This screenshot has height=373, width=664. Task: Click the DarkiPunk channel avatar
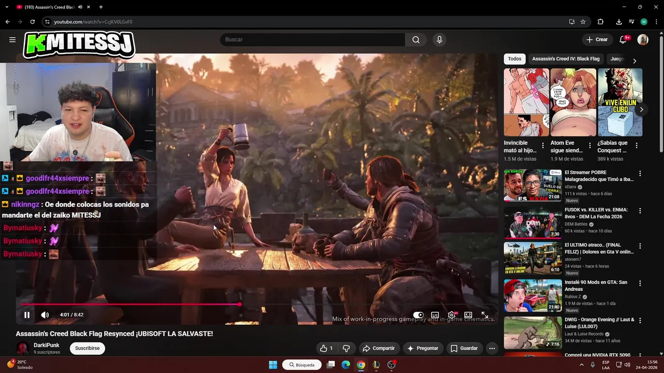click(x=22, y=348)
